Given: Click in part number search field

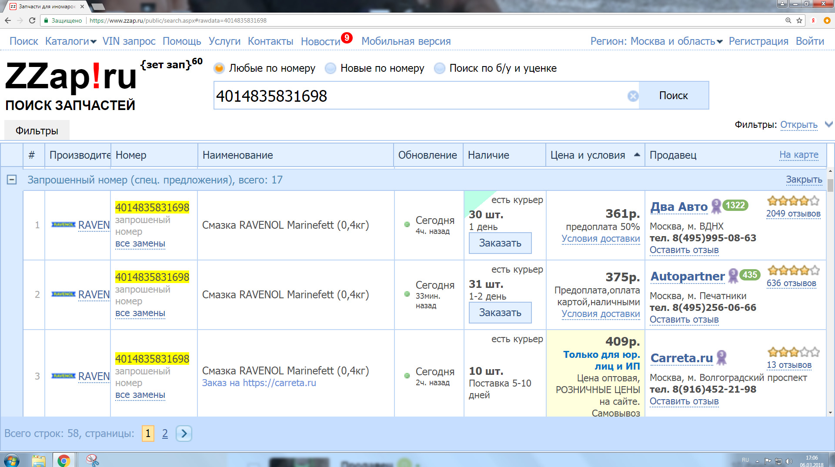Looking at the screenshot, I should pyautogui.click(x=420, y=96).
